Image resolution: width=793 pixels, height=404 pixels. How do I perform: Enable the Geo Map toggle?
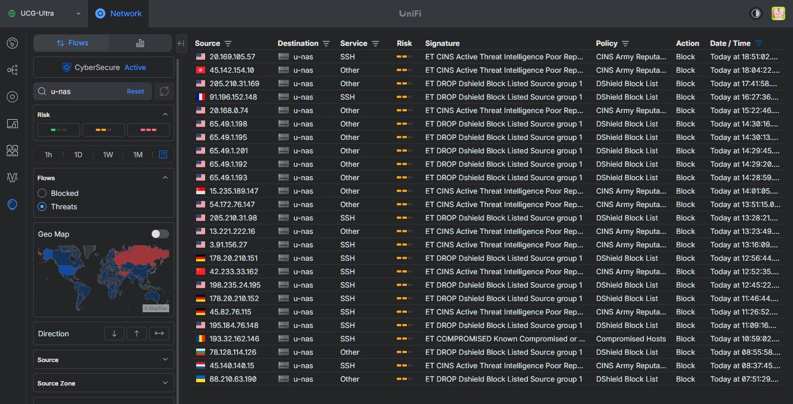(x=160, y=234)
